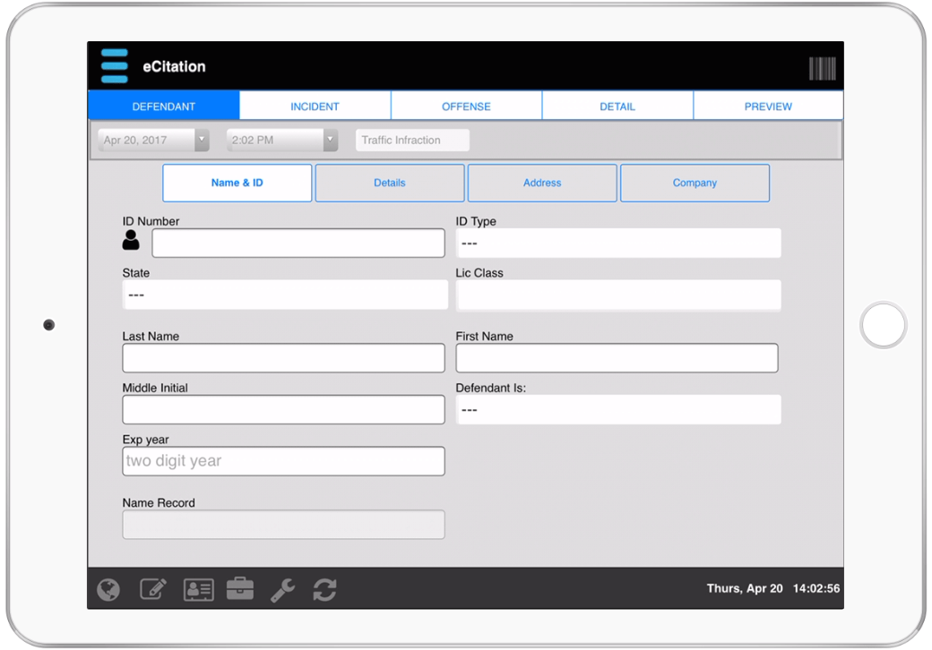Click the refresh sync icon

pos(325,589)
